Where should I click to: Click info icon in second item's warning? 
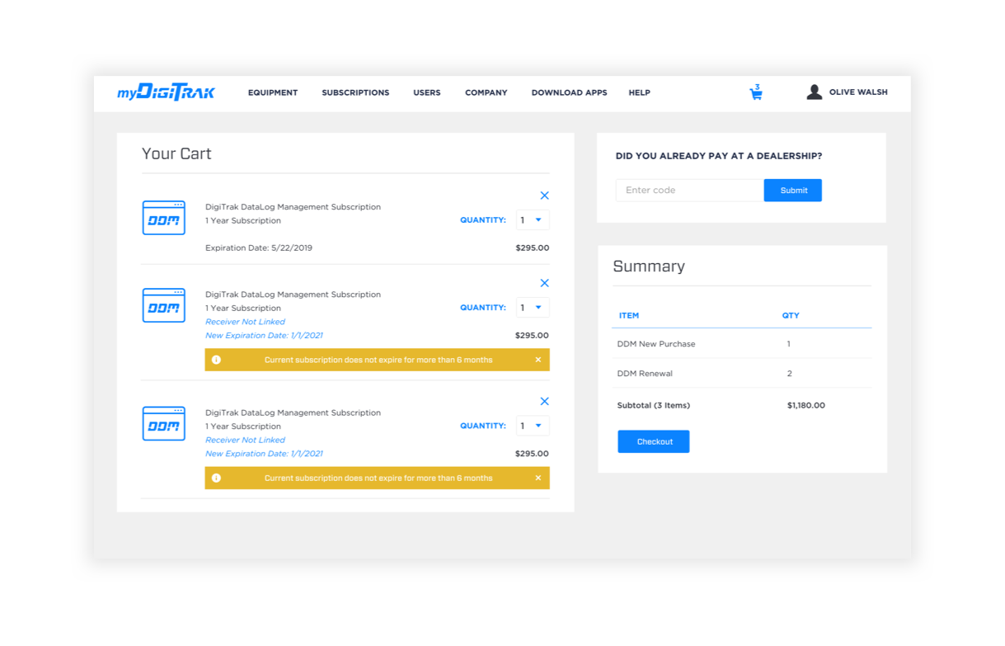[216, 360]
